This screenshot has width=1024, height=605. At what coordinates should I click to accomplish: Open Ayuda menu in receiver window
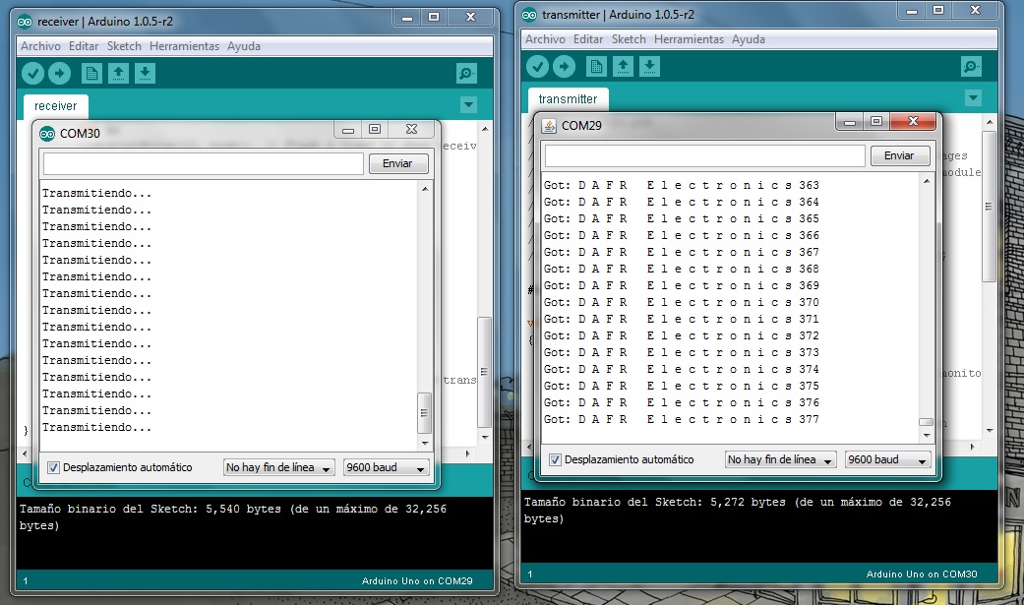click(x=244, y=46)
